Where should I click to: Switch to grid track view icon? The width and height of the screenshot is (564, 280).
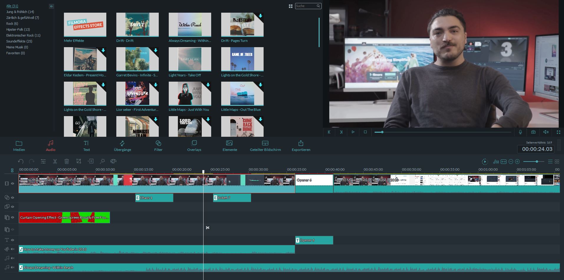(557, 162)
